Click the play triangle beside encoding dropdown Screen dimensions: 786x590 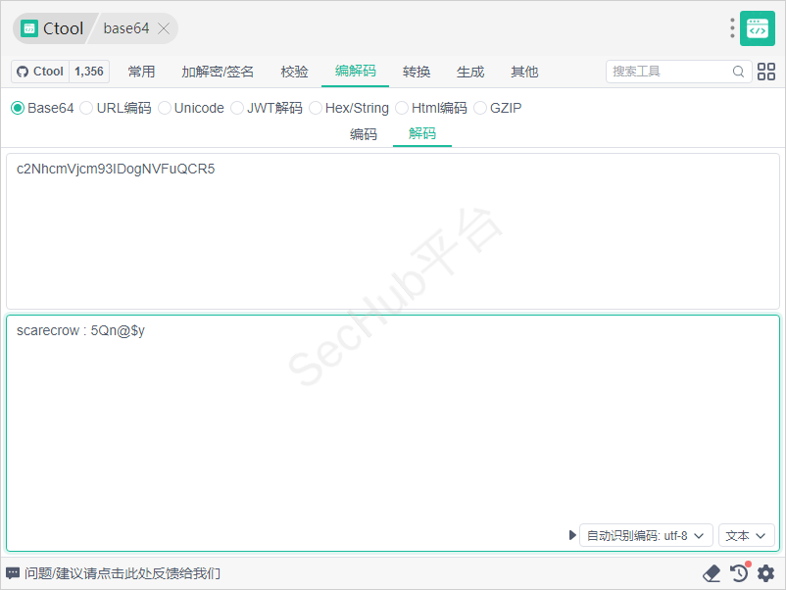pyautogui.click(x=572, y=535)
